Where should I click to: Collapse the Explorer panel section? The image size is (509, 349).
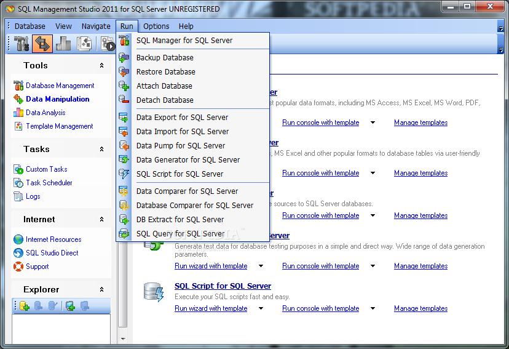tap(101, 289)
